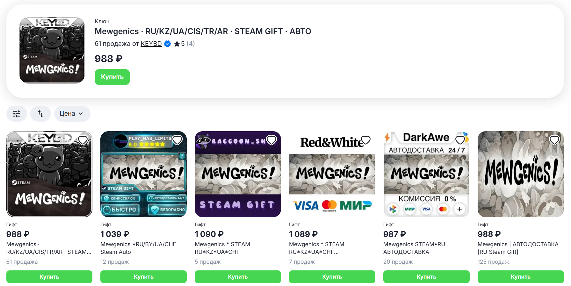Click the Купить button for 1 090 ₽ listing
Screen dimensions: 571x286
[238, 277]
